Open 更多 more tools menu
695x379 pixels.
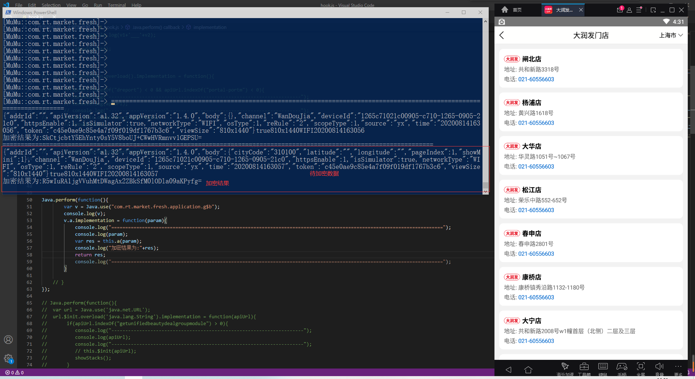[678, 369]
